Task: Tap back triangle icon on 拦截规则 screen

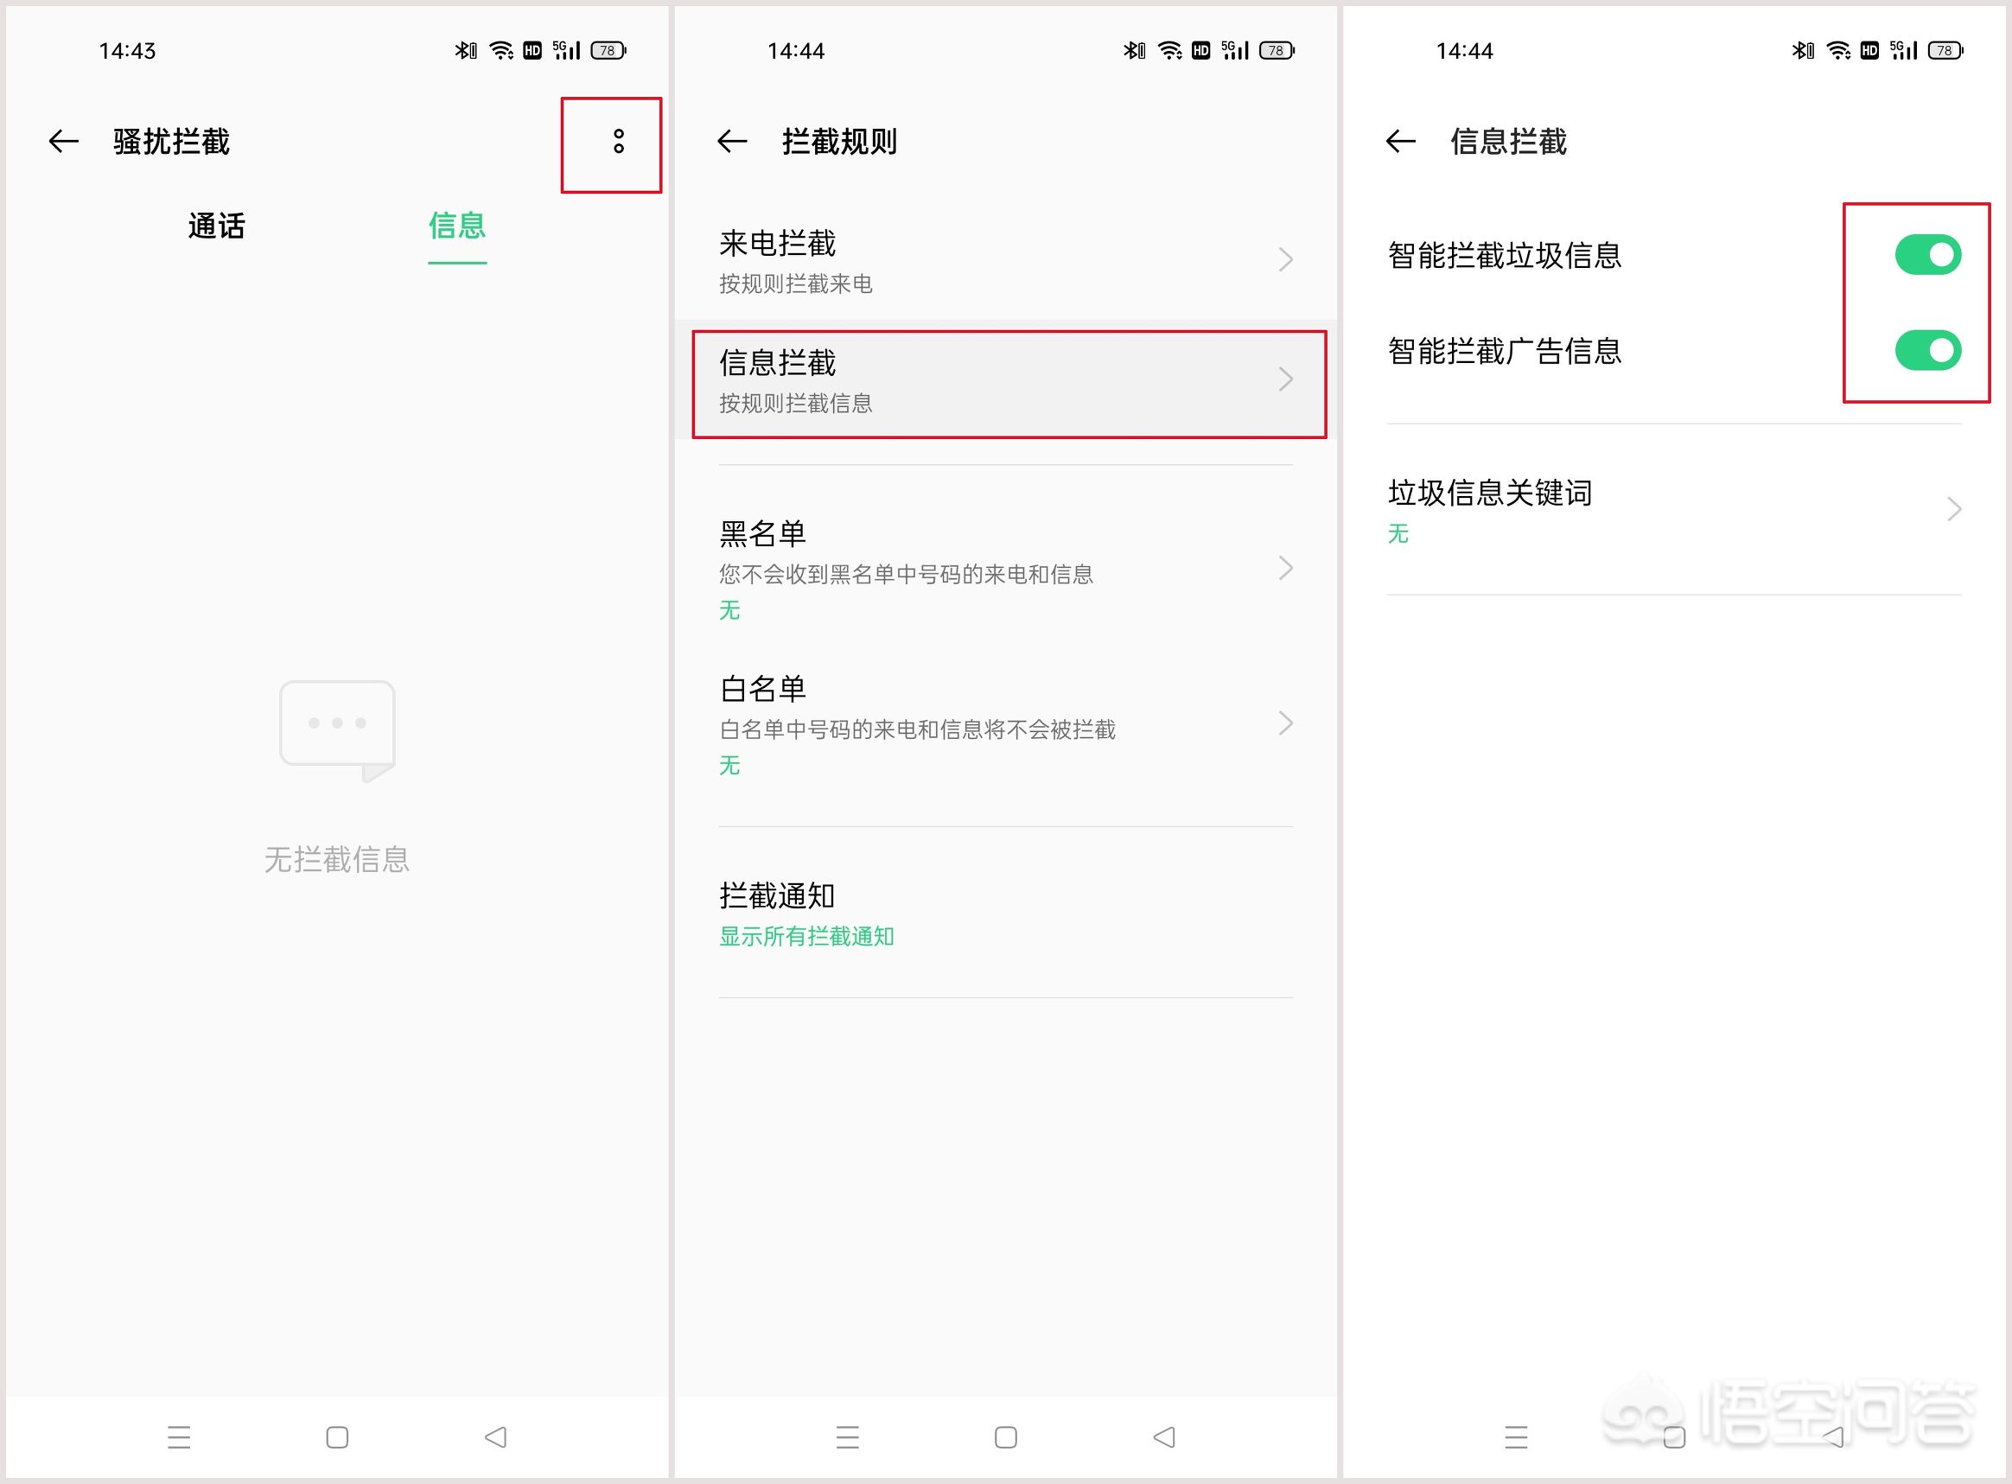Action: [x=1164, y=1437]
